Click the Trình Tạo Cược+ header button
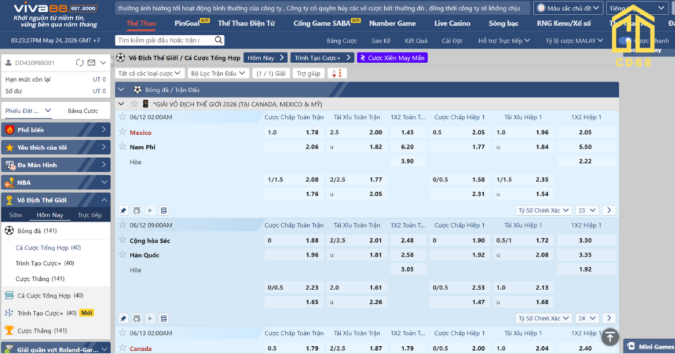 (322, 57)
